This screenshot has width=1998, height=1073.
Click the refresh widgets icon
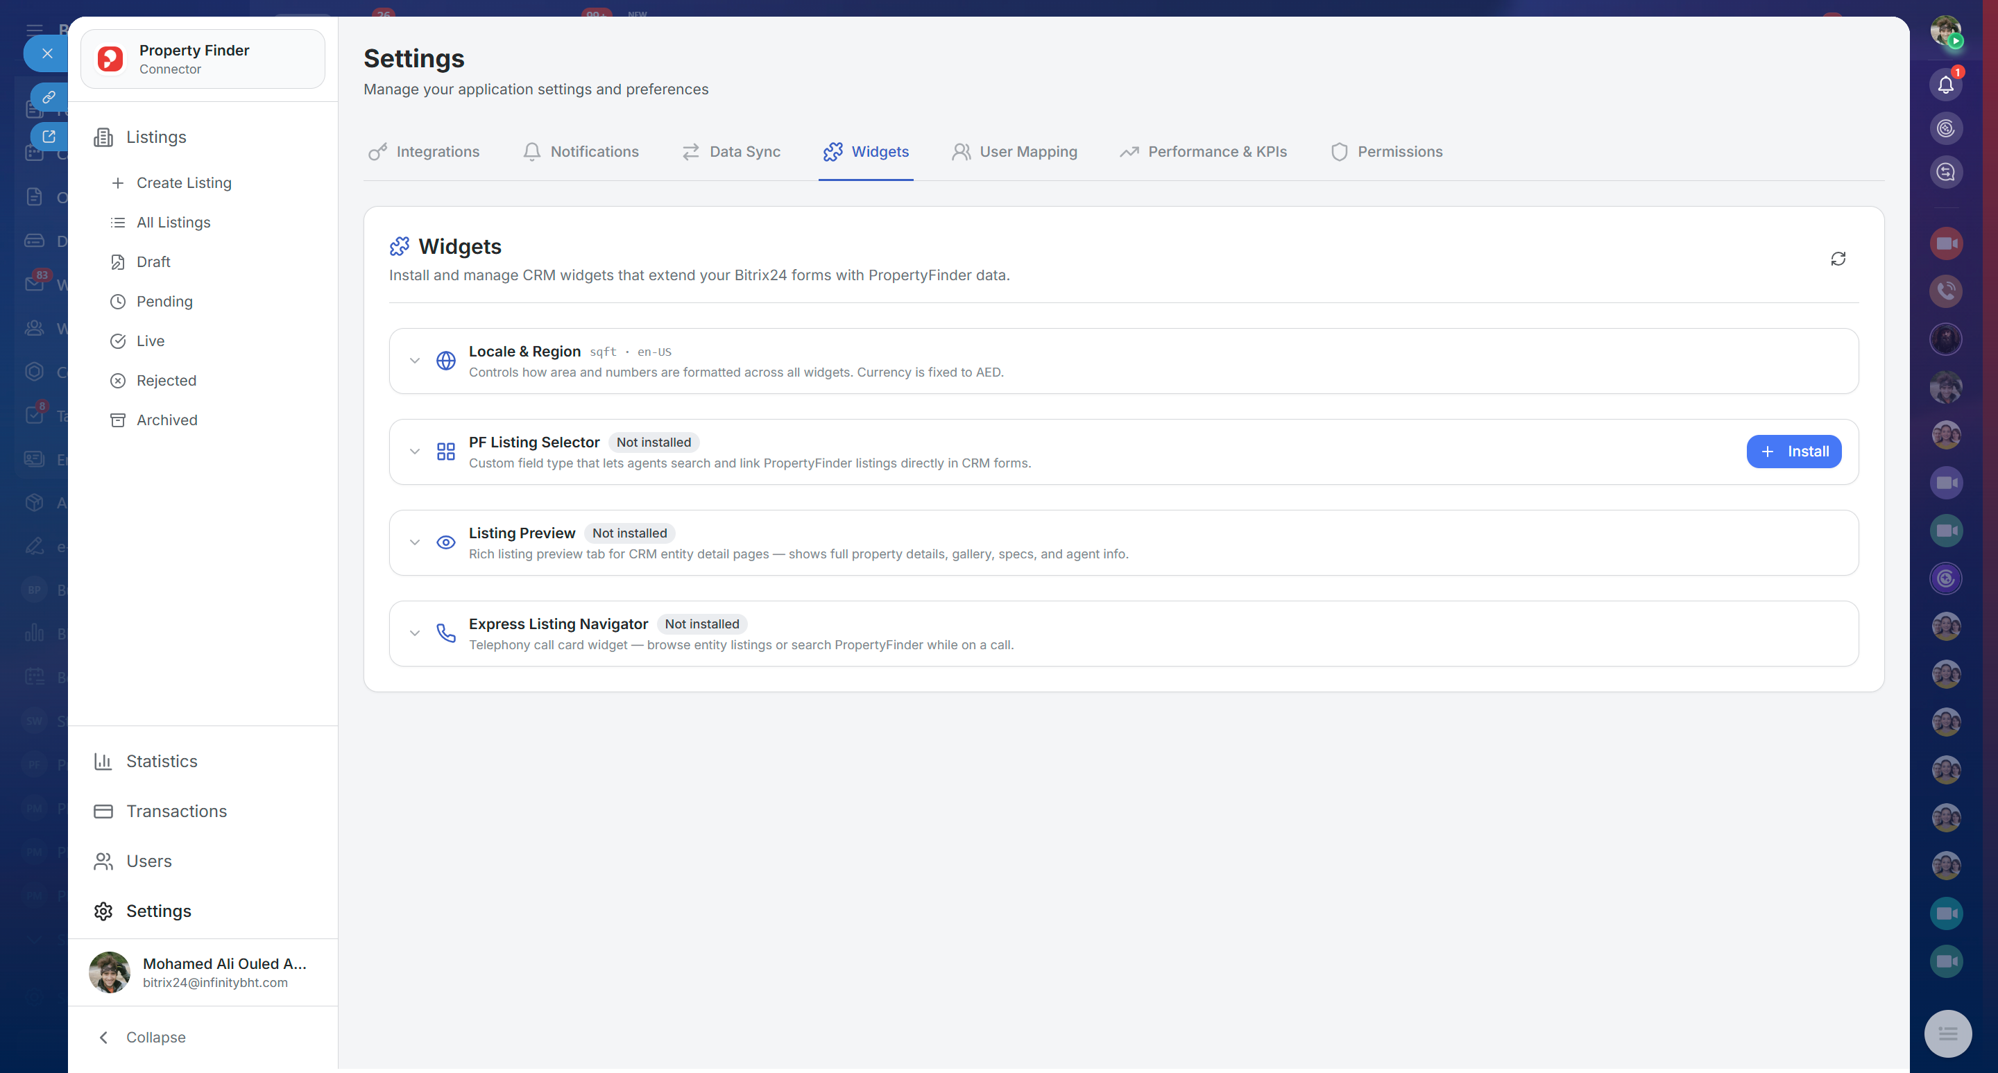1838,259
